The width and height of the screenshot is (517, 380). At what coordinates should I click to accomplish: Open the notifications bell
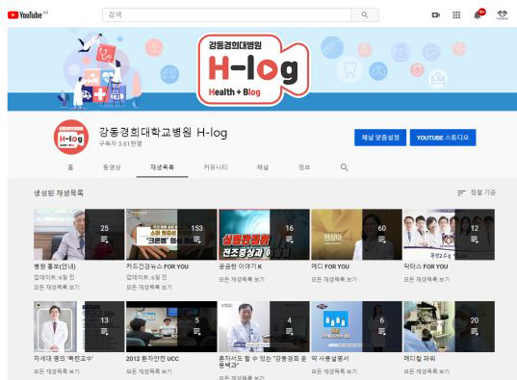[478, 14]
